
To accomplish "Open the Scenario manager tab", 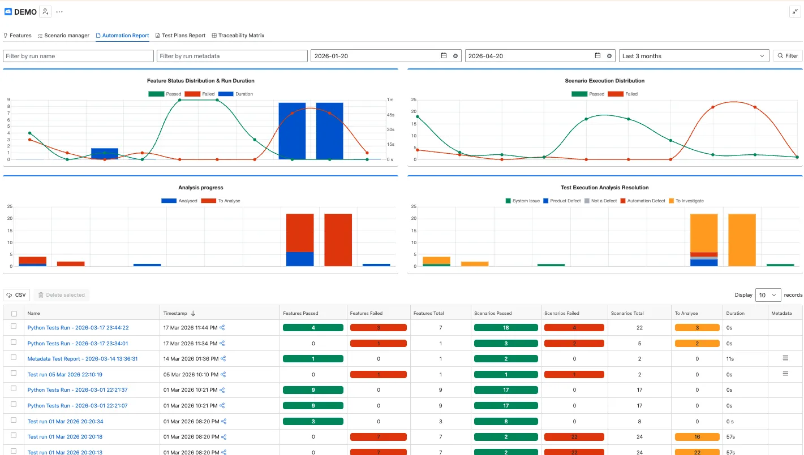I will [x=63, y=36].
